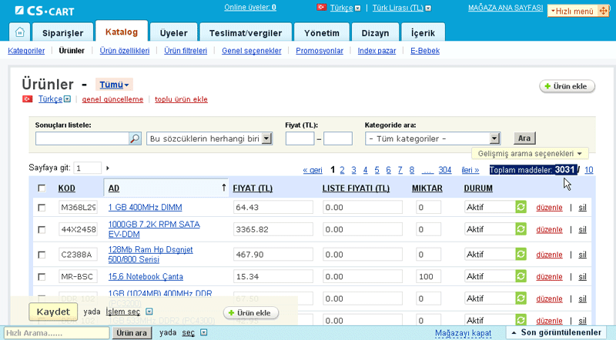Open the Promosyonlar submenu link
The image size is (616, 340).
click(x=320, y=51)
